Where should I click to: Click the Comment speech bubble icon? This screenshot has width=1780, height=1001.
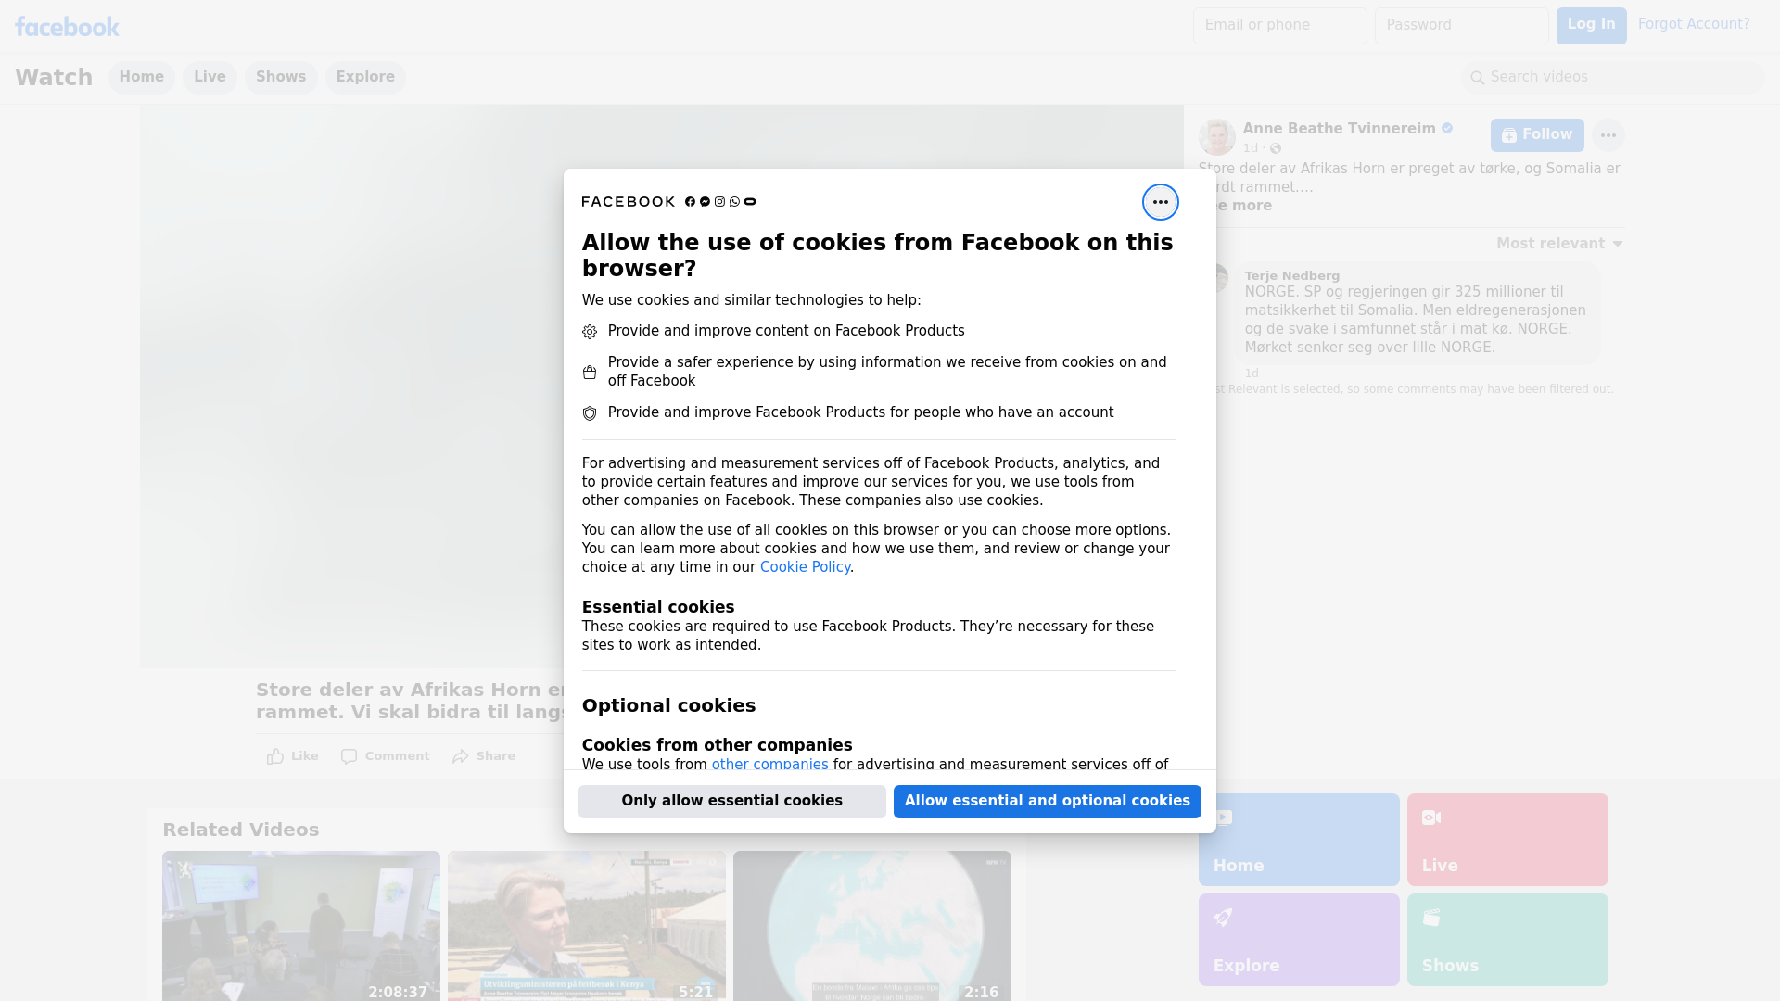point(349,756)
